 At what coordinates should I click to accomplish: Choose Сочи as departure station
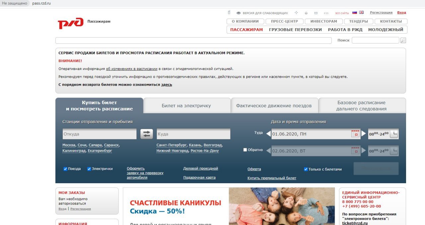click(82, 145)
